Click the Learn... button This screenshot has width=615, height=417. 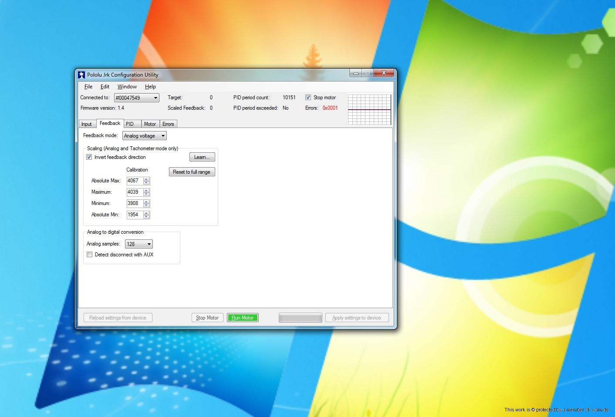(x=202, y=157)
